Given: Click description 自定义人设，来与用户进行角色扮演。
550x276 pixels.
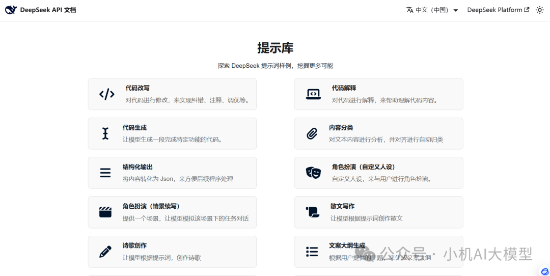Looking at the screenshot, I should tap(381, 179).
